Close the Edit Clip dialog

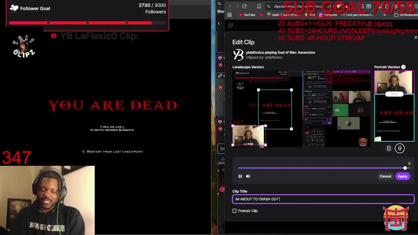(x=415, y=38)
